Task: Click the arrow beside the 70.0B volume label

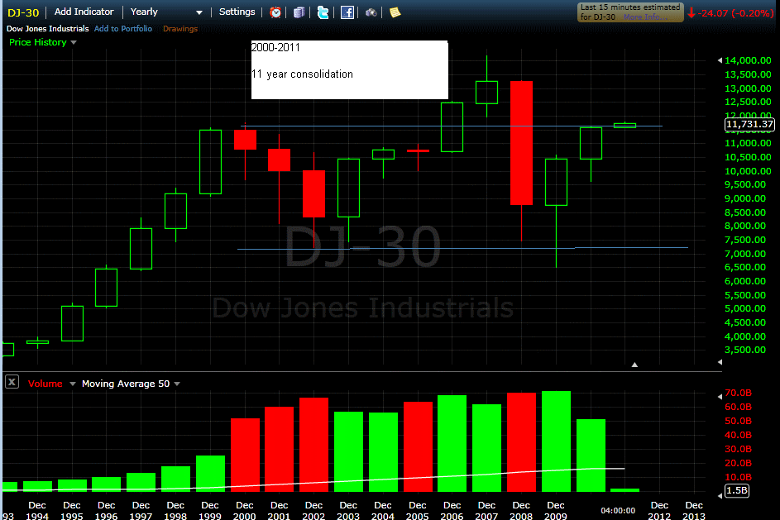Action: [x=720, y=397]
